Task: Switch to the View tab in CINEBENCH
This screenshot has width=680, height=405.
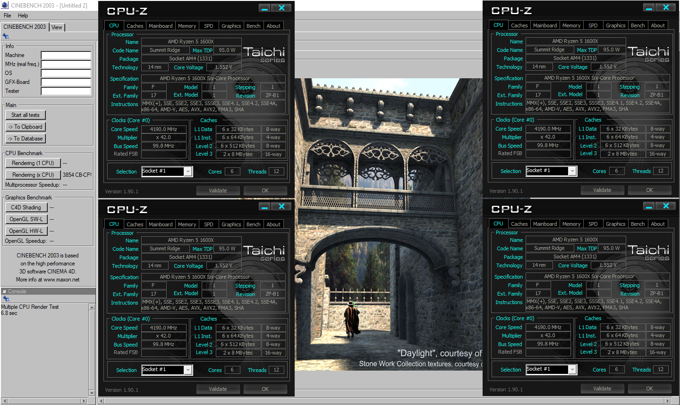Action: click(57, 27)
